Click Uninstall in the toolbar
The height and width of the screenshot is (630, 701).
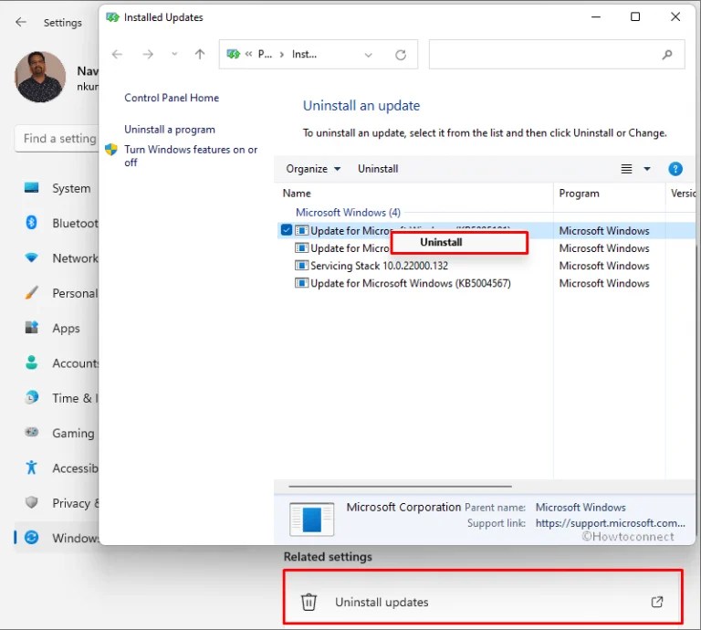click(x=378, y=169)
